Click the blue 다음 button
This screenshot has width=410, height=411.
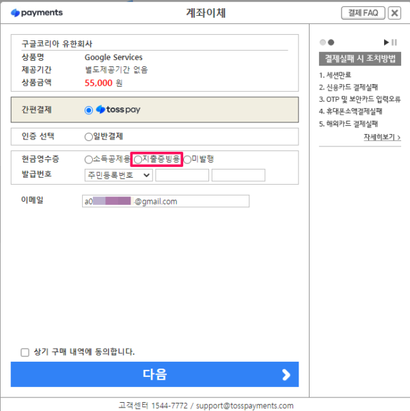154,374
